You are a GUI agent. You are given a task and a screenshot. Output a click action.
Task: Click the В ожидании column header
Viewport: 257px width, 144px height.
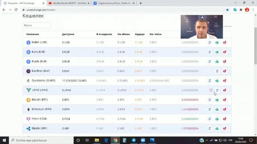tap(104, 34)
